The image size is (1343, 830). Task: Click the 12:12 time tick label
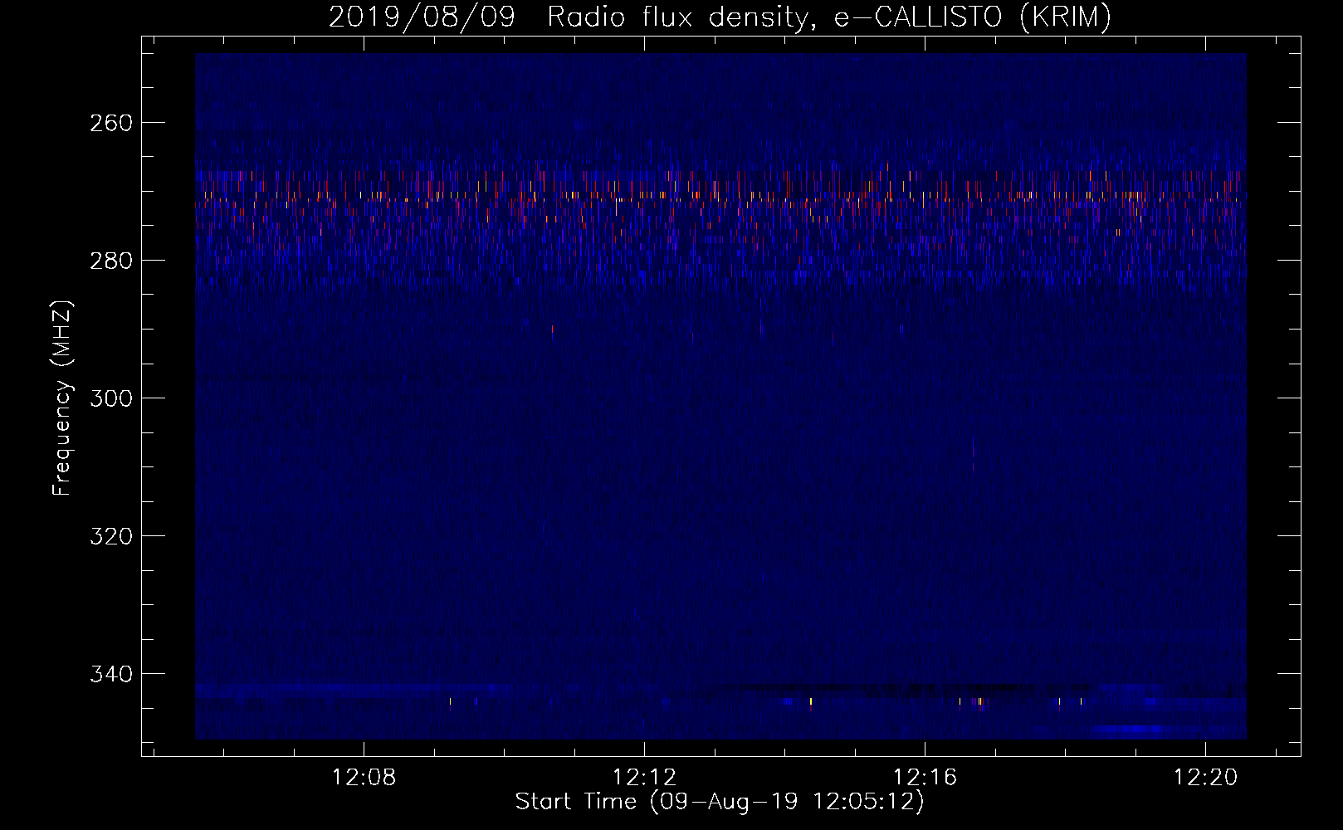pyautogui.click(x=644, y=778)
